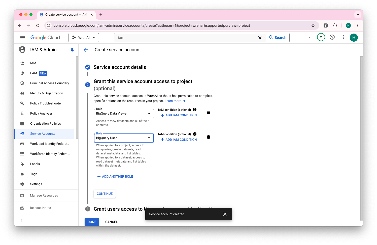377x245 pixels.
Task: Click the Search button
Action: (278, 38)
